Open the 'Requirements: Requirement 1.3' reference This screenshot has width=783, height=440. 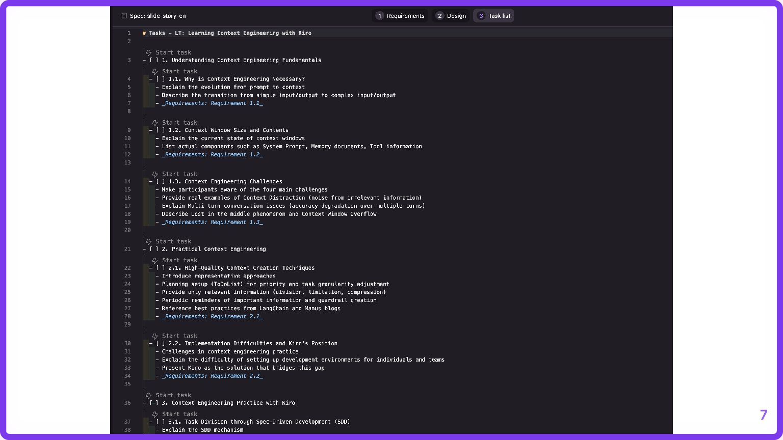pos(213,222)
